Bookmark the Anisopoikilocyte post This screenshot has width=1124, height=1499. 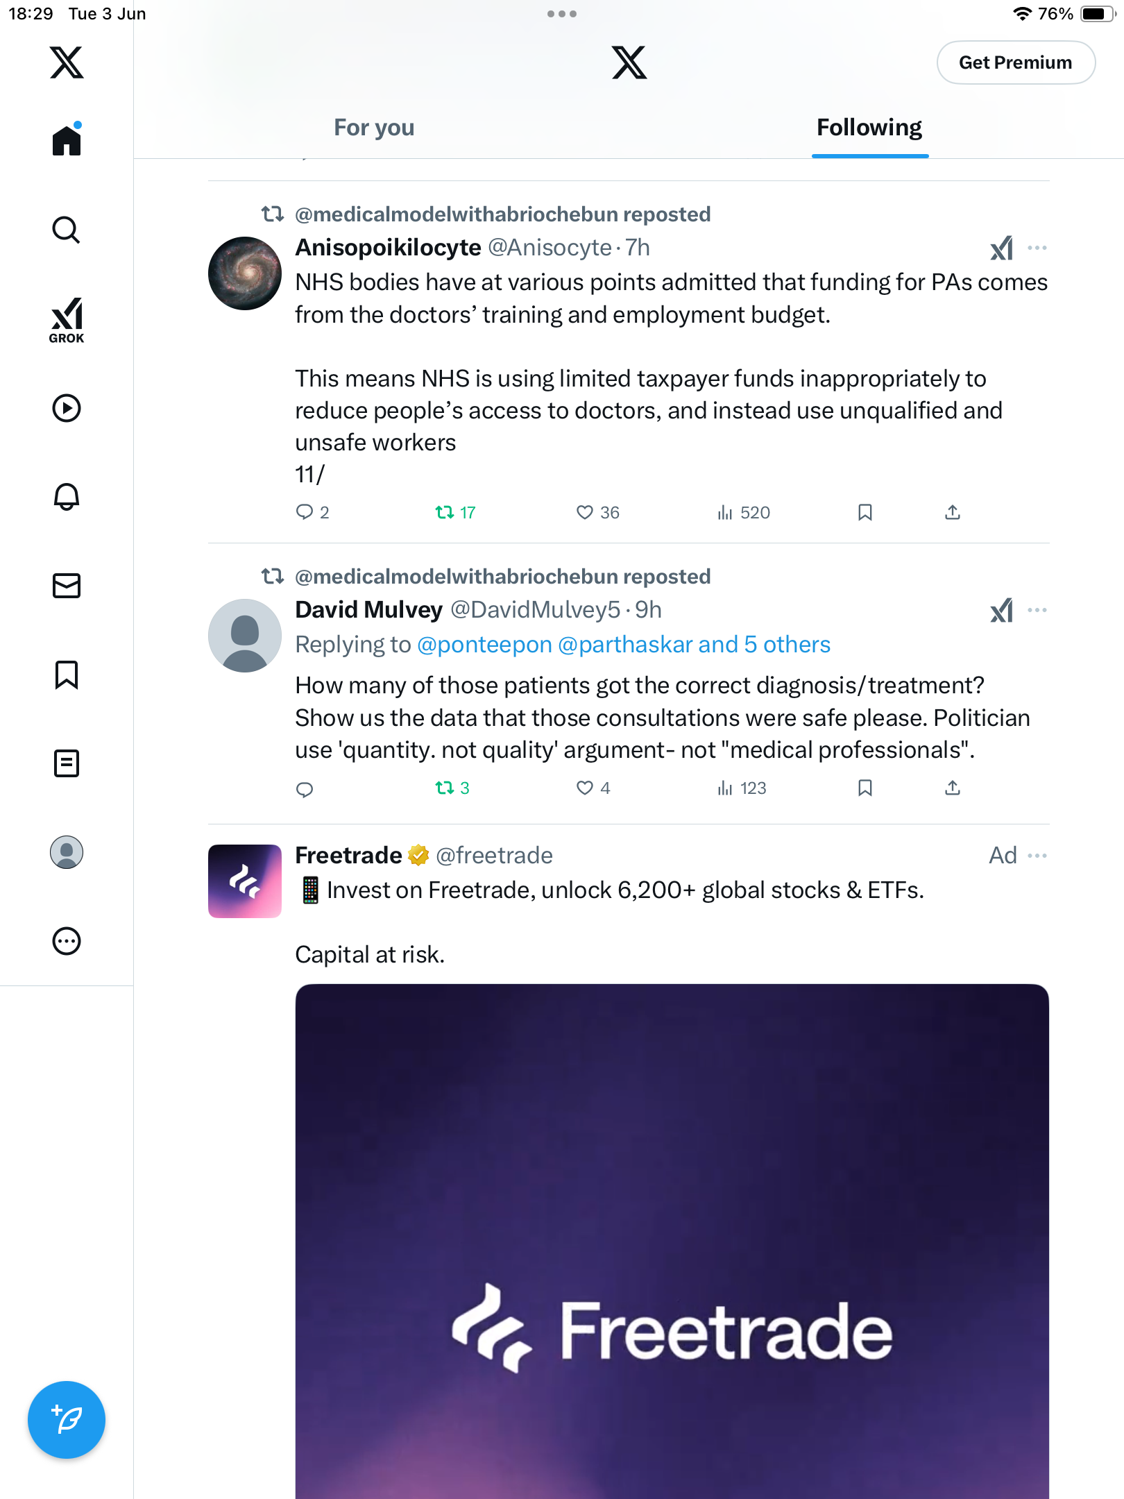tap(865, 512)
